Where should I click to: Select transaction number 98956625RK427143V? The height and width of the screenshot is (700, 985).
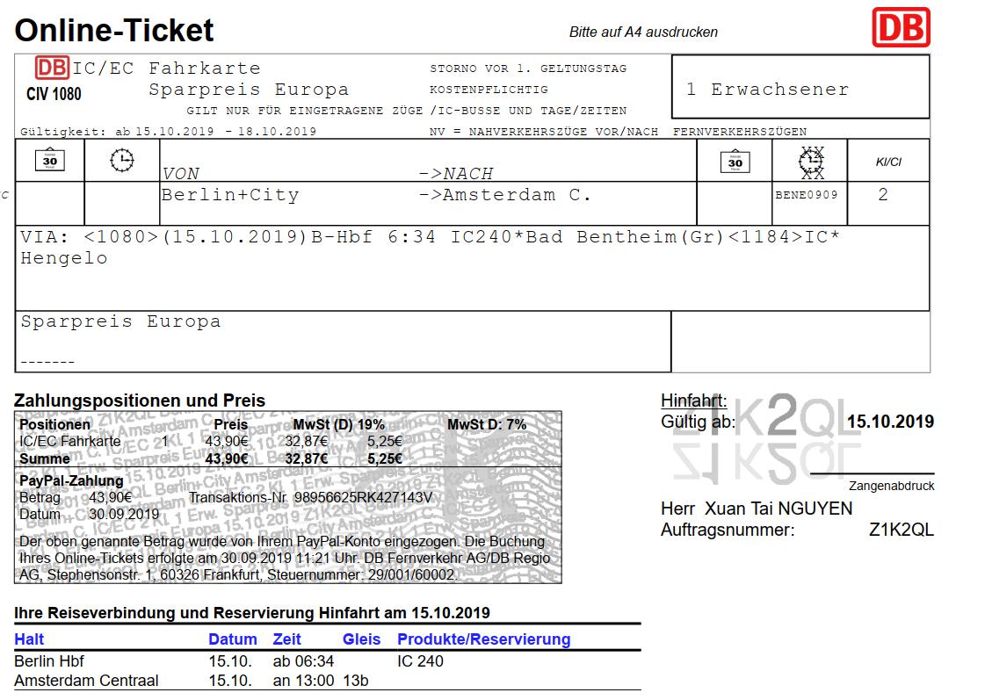[363, 498]
